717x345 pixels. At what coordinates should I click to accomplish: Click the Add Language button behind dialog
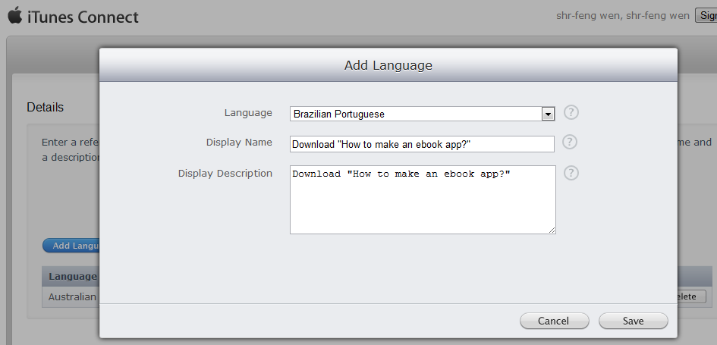point(71,246)
